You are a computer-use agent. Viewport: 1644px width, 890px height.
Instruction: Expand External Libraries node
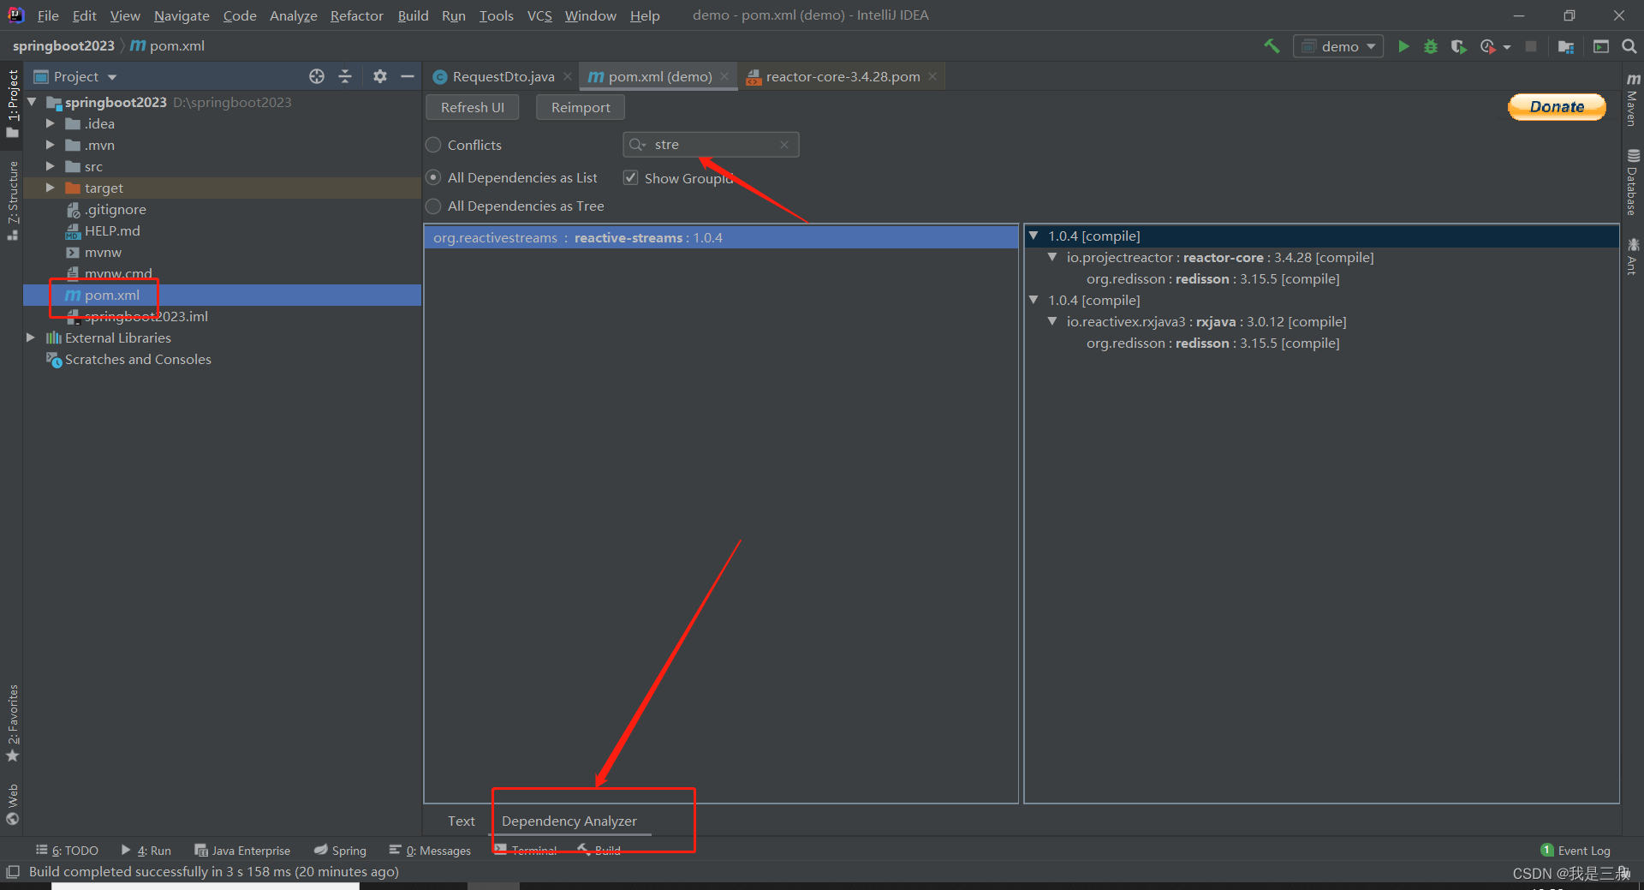tap(31, 337)
